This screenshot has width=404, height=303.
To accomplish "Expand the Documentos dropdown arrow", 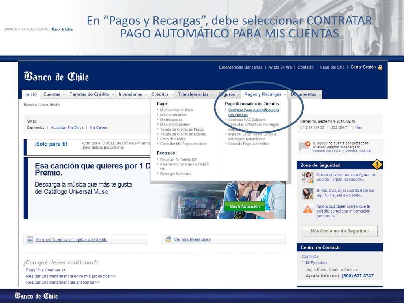I will pos(320,95).
